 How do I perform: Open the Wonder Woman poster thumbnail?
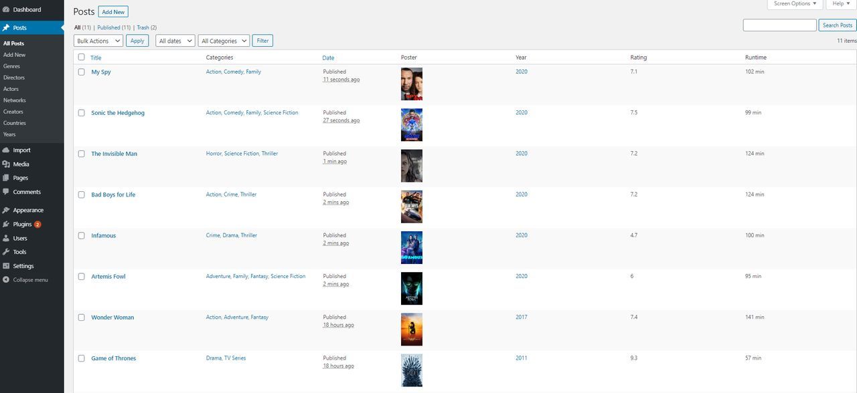[412, 330]
